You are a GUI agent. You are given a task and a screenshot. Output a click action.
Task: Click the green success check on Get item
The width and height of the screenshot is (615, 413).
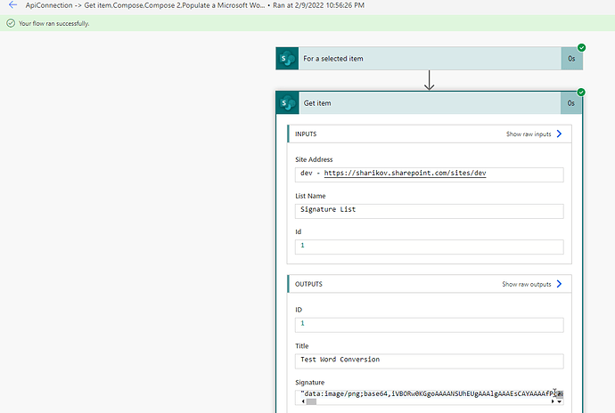[x=581, y=92]
